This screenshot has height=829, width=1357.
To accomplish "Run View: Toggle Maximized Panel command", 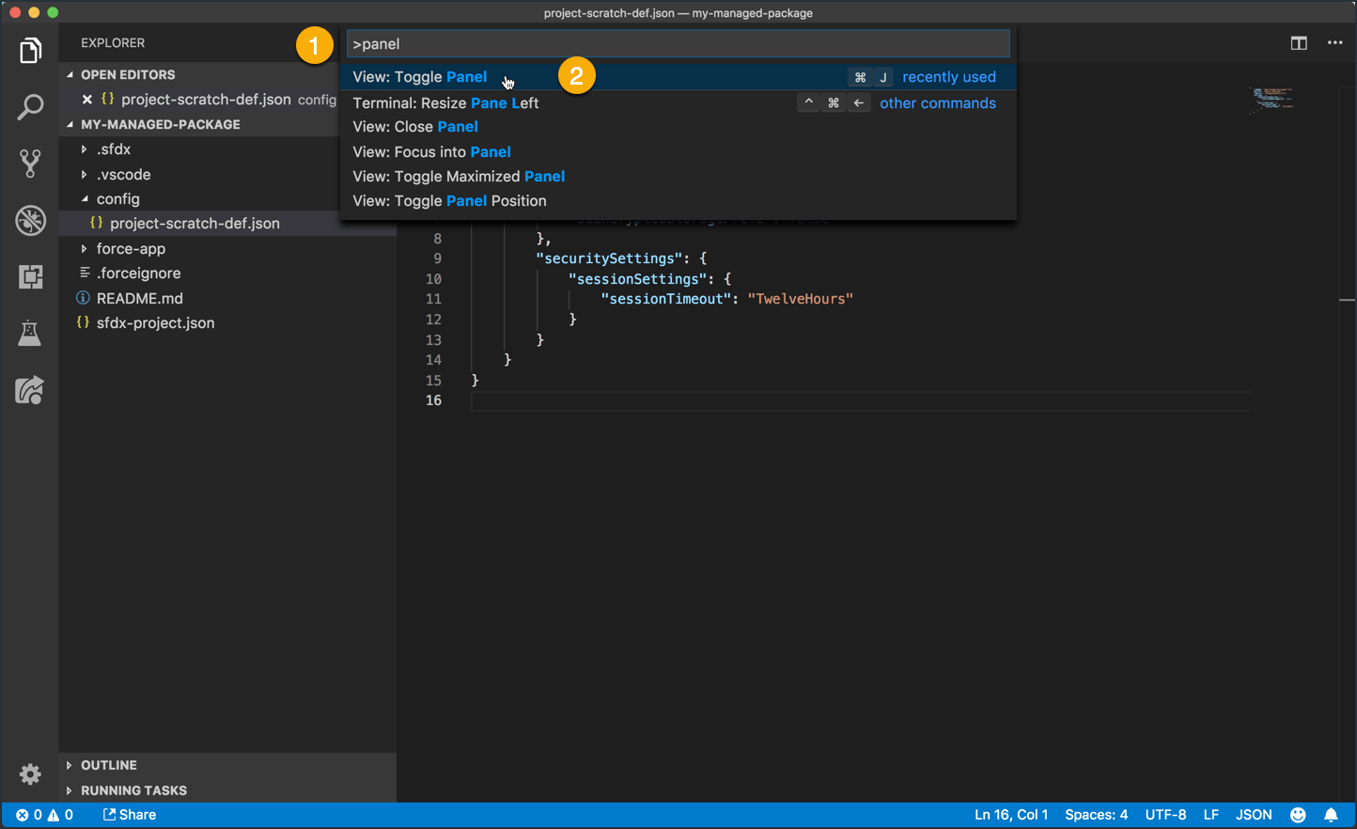I will (x=678, y=177).
